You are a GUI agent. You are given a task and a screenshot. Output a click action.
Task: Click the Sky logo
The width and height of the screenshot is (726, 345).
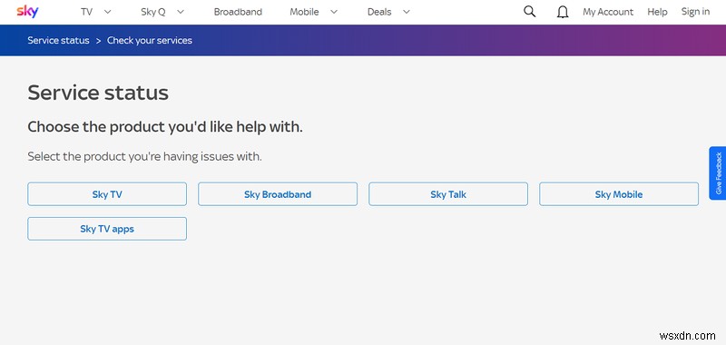tap(27, 12)
